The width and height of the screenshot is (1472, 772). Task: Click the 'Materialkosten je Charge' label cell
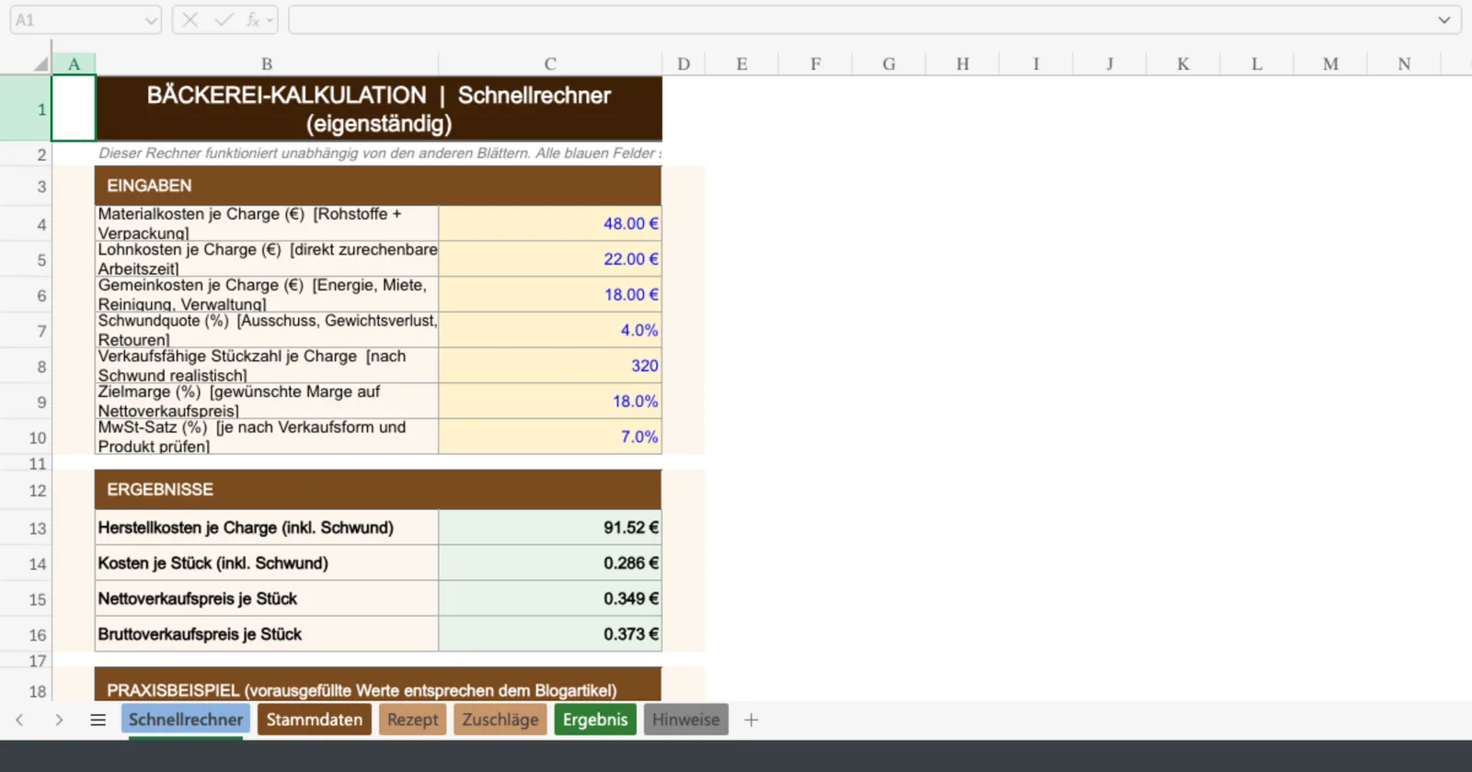(267, 223)
